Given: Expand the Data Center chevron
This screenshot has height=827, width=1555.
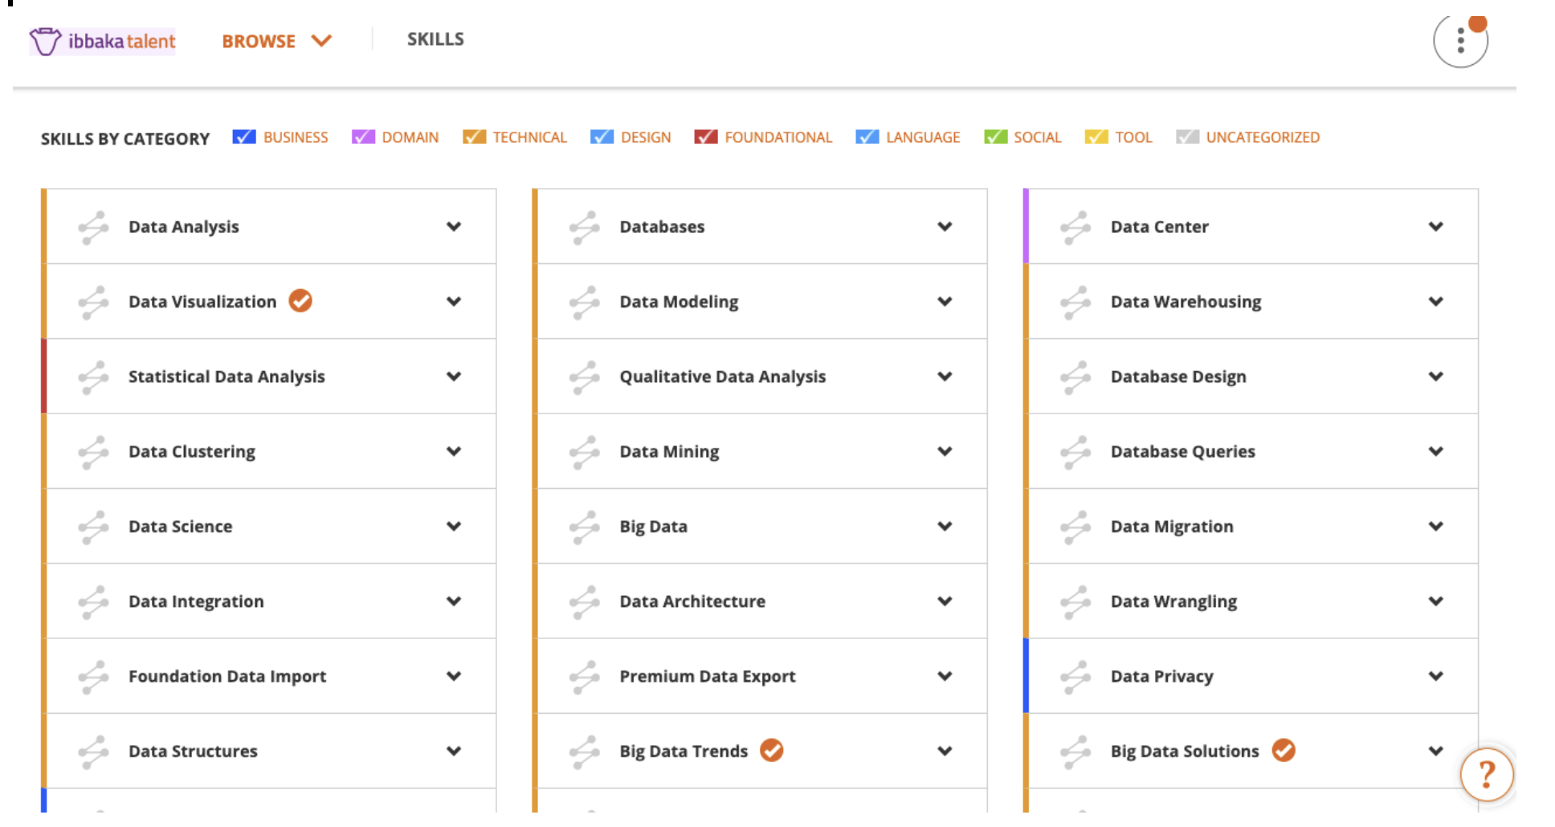Looking at the screenshot, I should click(x=1436, y=227).
